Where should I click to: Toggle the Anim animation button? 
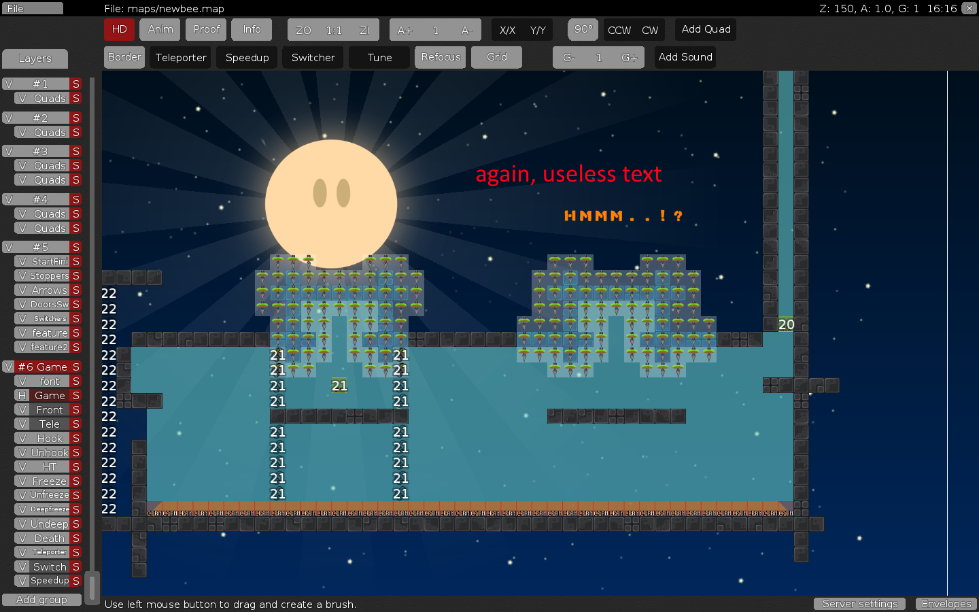tap(160, 29)
